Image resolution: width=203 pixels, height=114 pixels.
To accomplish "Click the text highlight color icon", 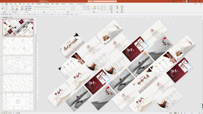I will pos(50,9).
